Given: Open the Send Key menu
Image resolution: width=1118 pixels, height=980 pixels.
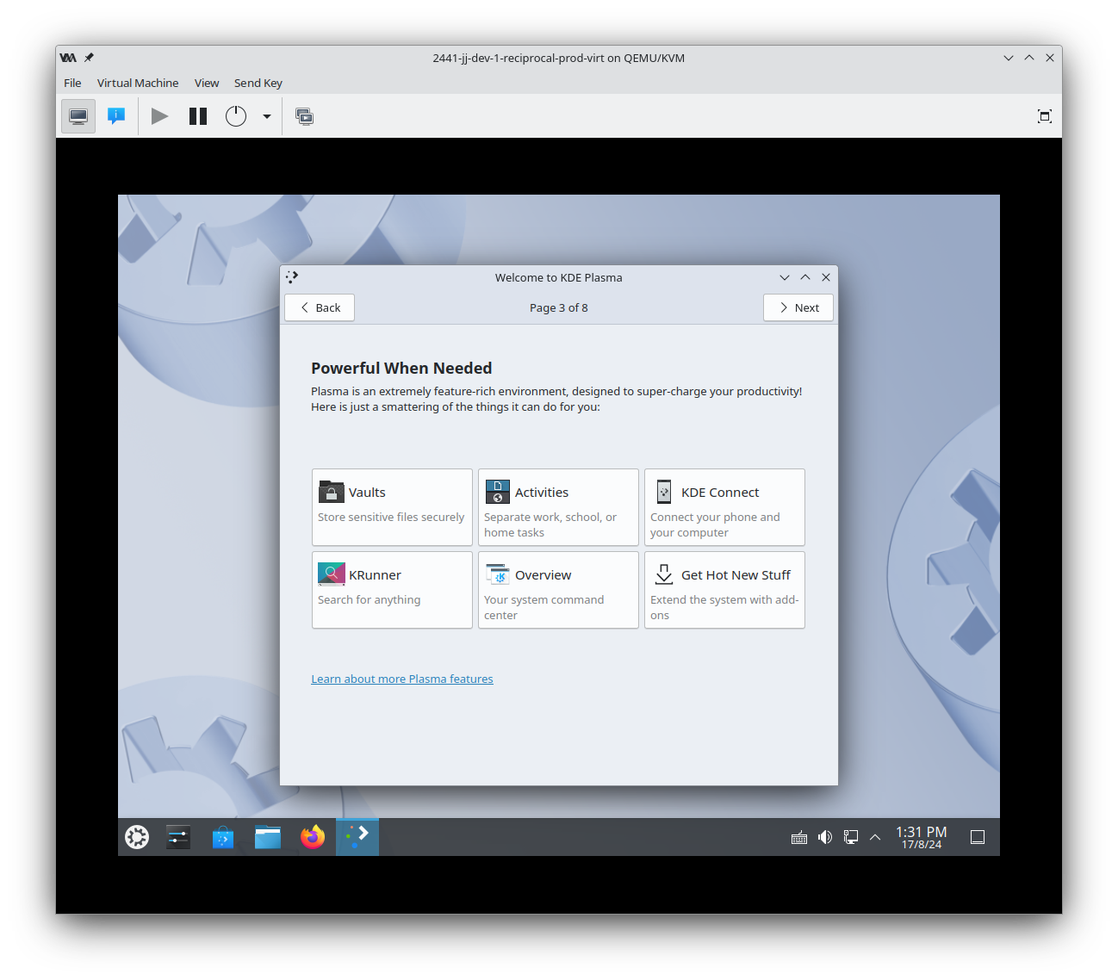Looking at the screenshot, I should point(258,83).
